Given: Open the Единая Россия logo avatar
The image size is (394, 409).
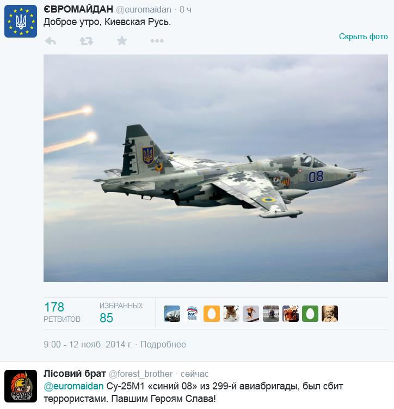Looking at the screenshot, I should point(192,314).
